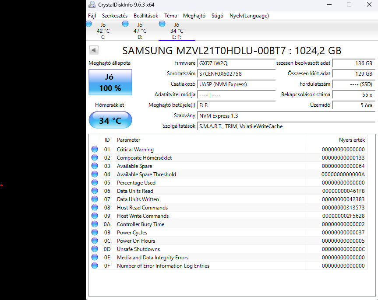
Task: Click the Host Write Commands raw value 000000002F5628
Action: (x=343, y=216)
